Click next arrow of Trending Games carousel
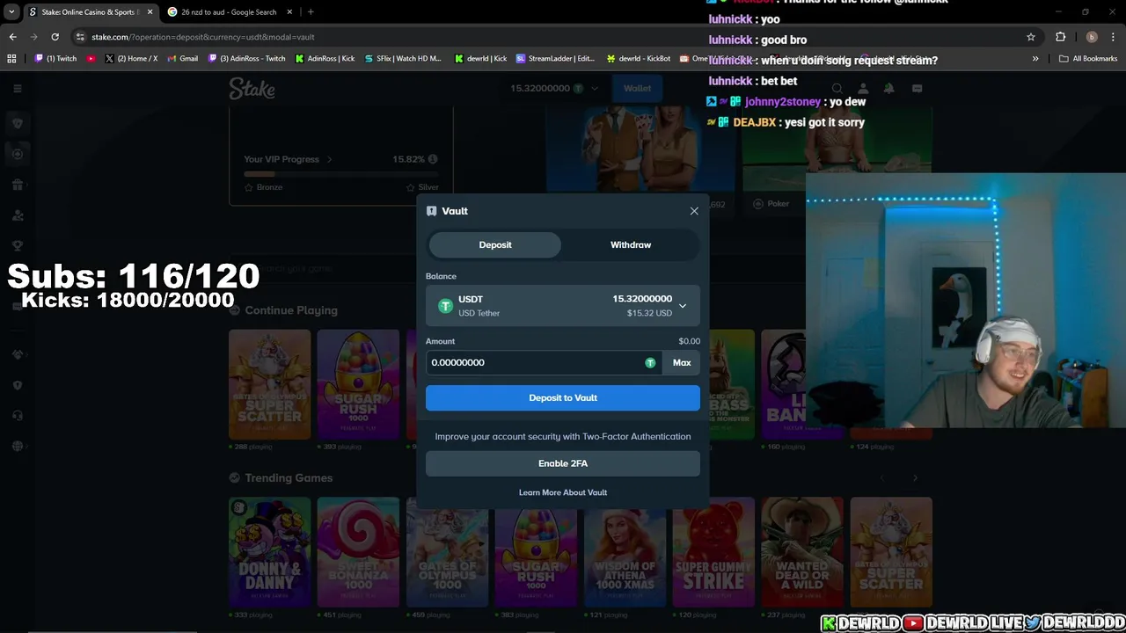1126x633 pixels. click(x=915, y=477)
